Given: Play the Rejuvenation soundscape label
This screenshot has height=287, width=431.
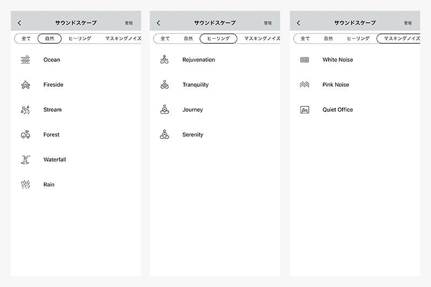Looking at the screenshot, I should tap(199, 60).
